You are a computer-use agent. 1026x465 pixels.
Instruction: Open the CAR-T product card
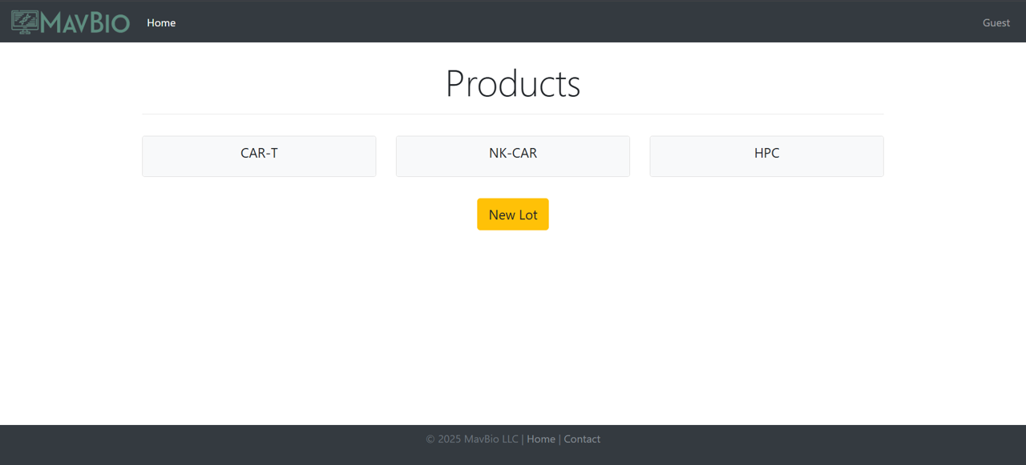[x=259, y=155]
